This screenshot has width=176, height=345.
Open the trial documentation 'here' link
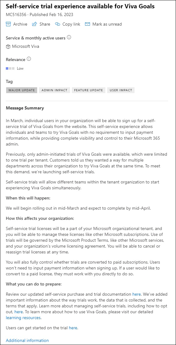pos(136,294)
